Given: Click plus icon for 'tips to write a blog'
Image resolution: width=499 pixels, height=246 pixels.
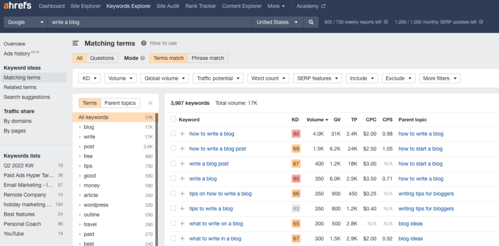Looking at the screenshot, I should click(x=182, y=208).
